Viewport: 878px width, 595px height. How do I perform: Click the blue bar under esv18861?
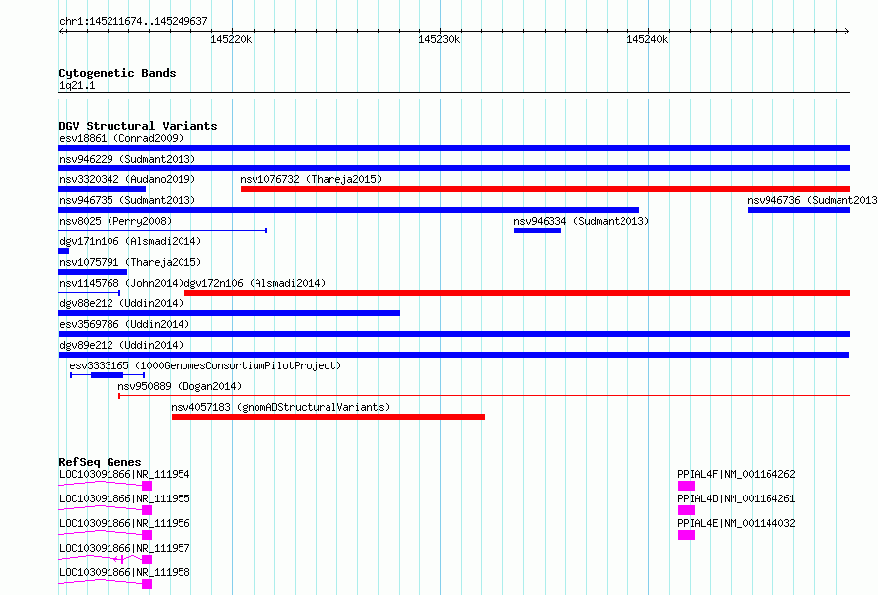(x=454, y=148)
